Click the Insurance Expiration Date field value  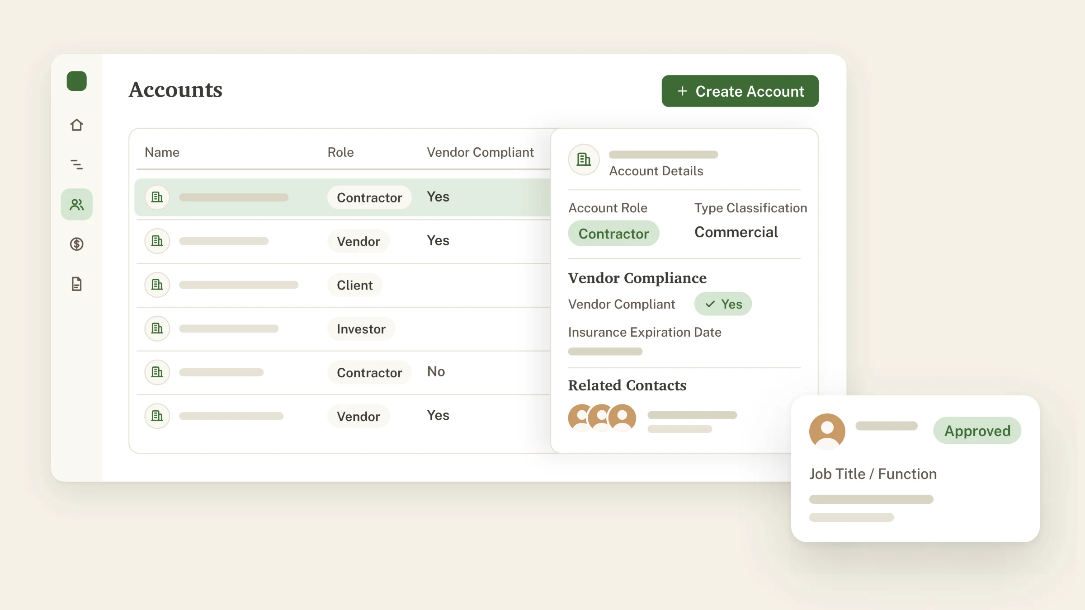tap(605, 352)
